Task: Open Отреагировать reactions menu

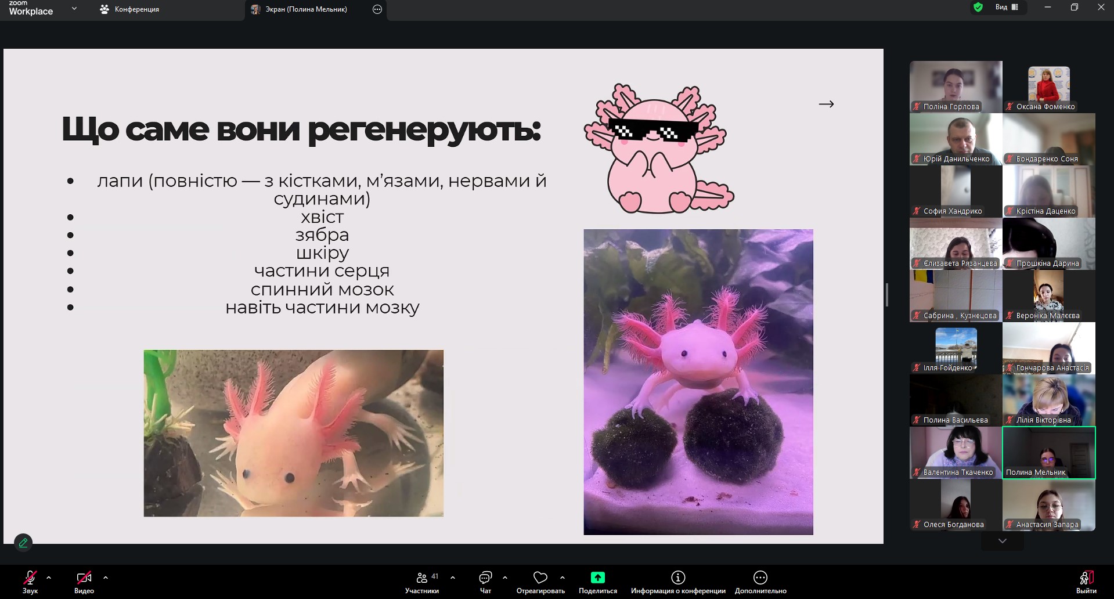Action: (540, 582)
